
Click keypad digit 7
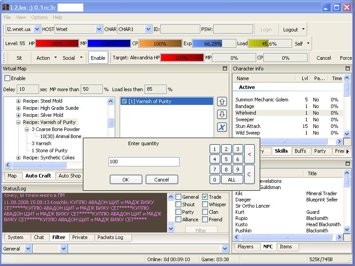tap(215, 170)
